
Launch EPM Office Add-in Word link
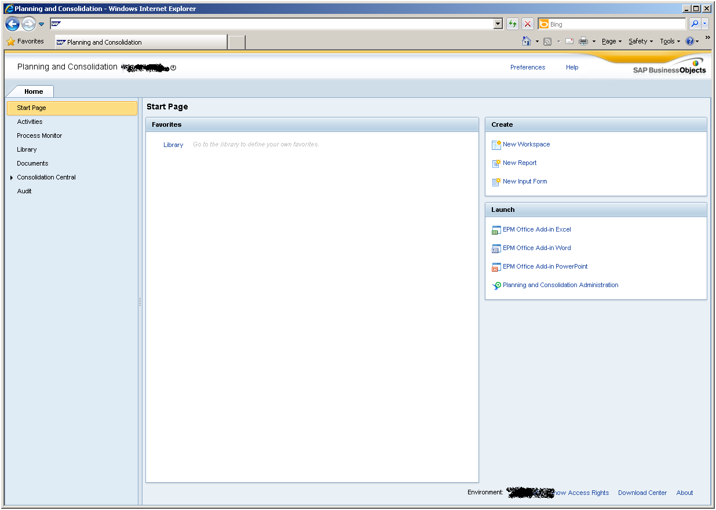coord(537,248)
